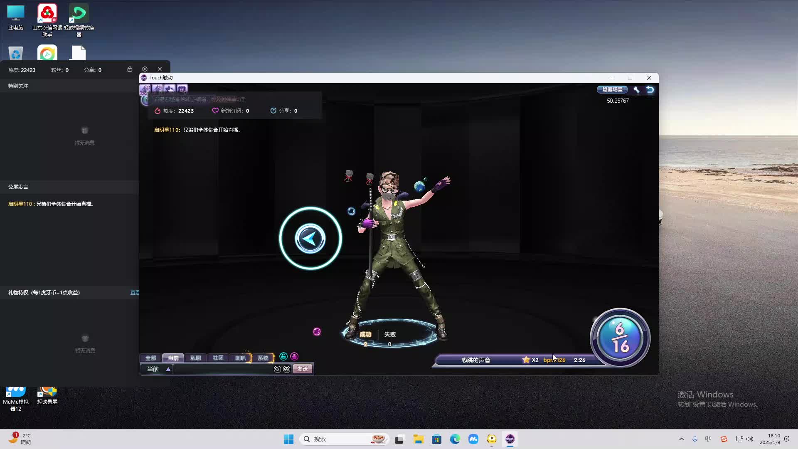Hit the left arrow rhythm note circle
The height and width of the screenshot is (449, 798).
point(310,238)
